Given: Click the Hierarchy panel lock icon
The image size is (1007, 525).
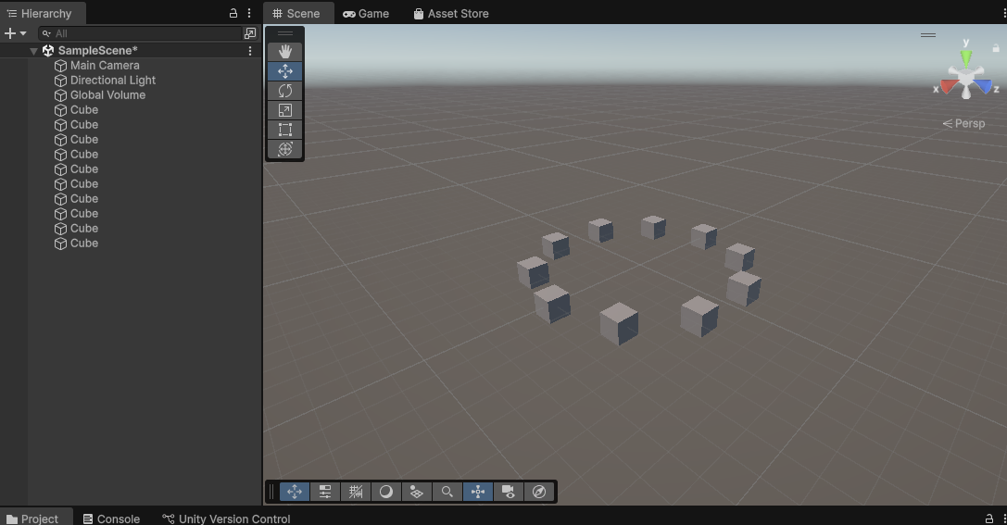Looking at the screenshot, I should (233, 13).
